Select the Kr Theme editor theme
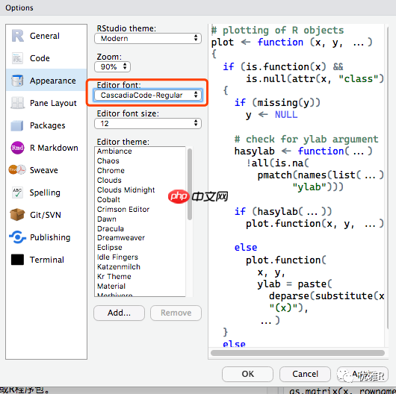396x394 pixels. click(140, 276)
